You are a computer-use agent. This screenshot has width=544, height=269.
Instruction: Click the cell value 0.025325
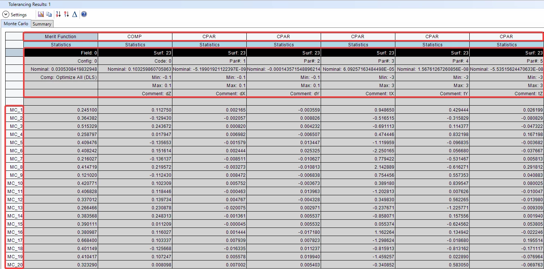click(284, 151)
